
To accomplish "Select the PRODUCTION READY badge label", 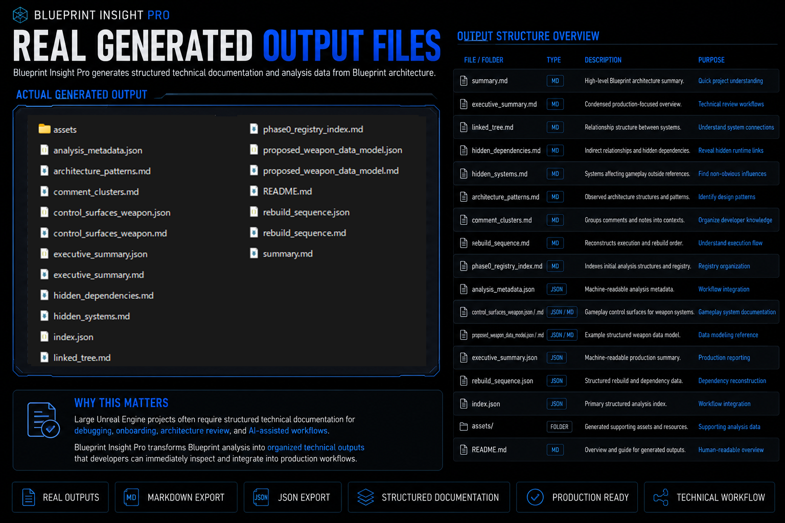I will [x=590, y=497].
